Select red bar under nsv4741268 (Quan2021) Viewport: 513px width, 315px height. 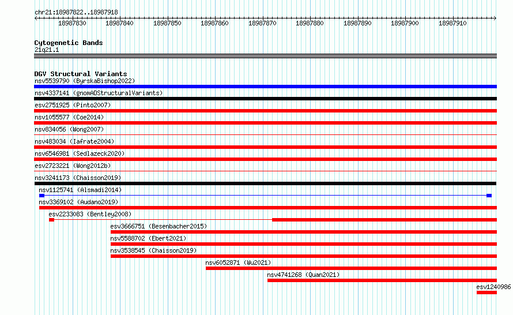[x=382, y=280]
